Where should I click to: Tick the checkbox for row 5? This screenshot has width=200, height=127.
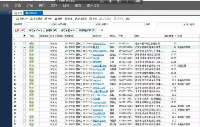point(24,58)
